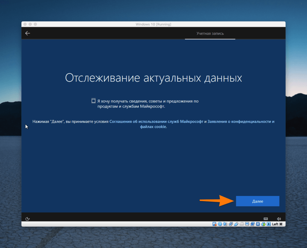This screenshot has height=248, width=307.
Task: Click the VirtualBox mouse integration icon
Action: point(263,224)
